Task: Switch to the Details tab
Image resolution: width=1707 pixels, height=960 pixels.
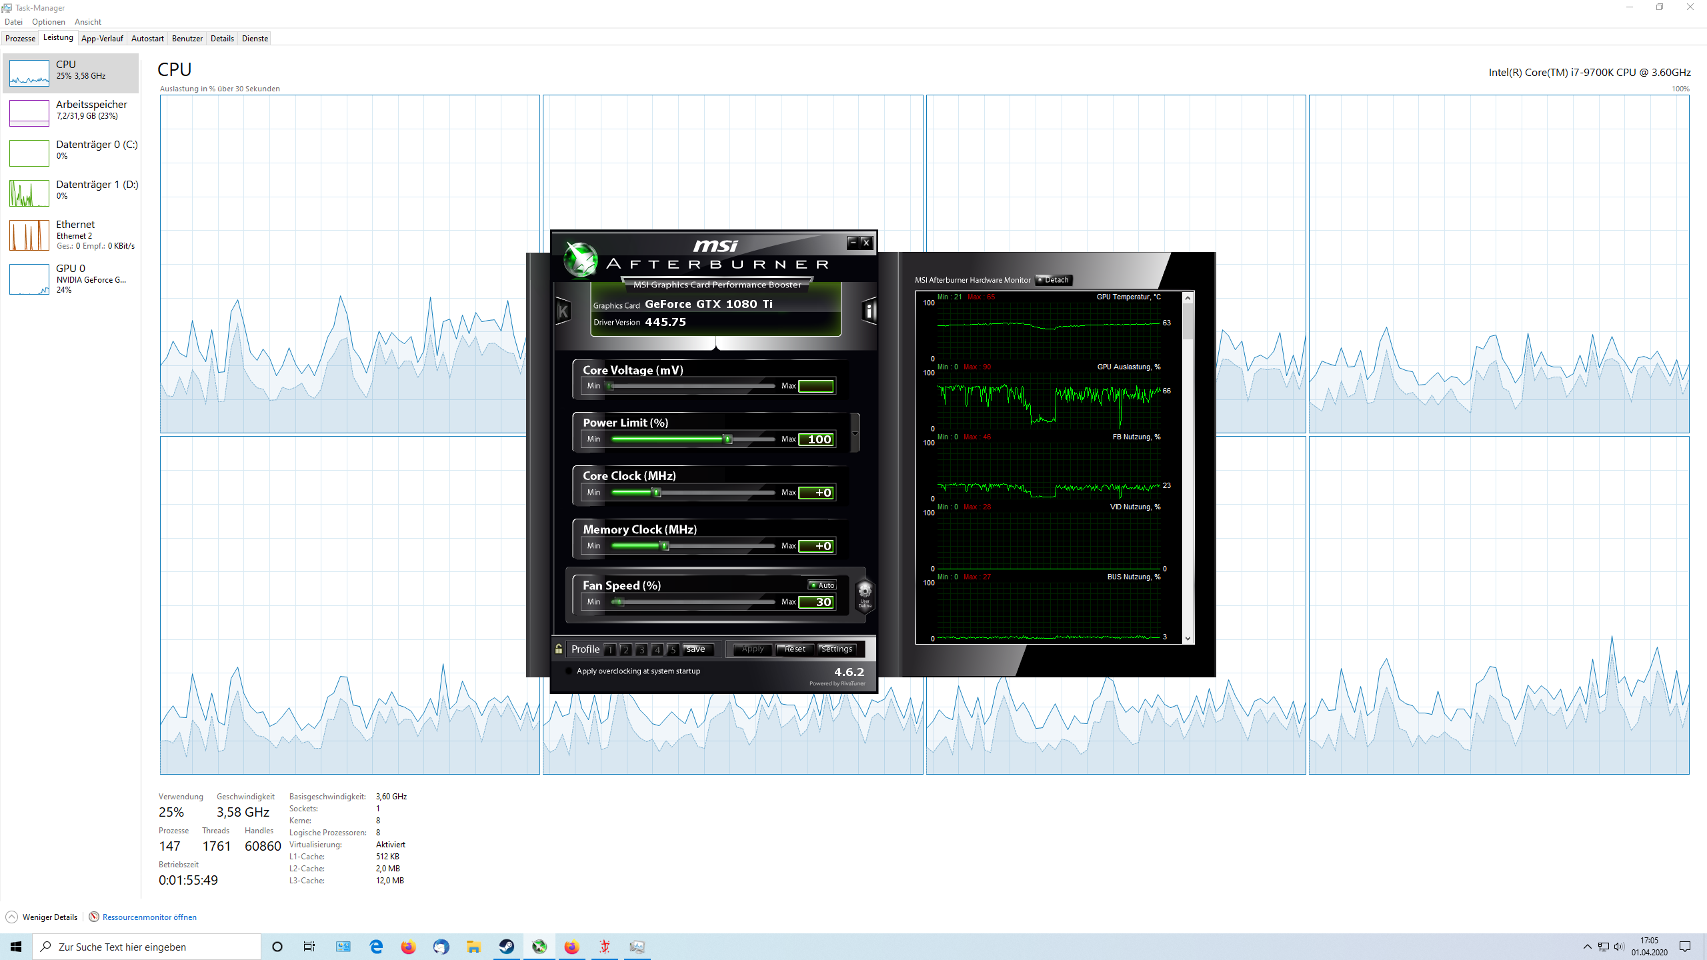Action: click(222, 39)
